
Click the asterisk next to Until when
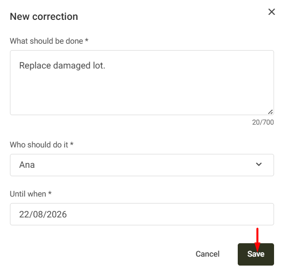[50, 193]
